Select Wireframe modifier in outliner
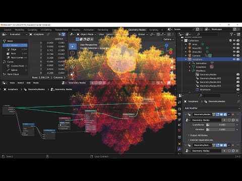 click(x=205, y=89)
